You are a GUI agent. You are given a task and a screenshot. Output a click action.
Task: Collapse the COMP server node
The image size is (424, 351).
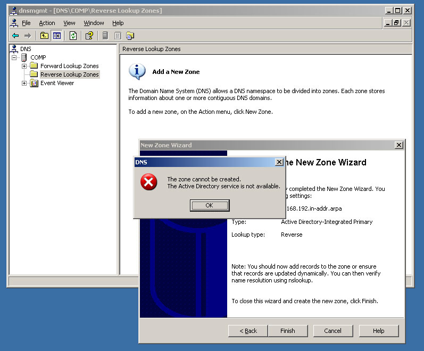(x=14, y=57)
